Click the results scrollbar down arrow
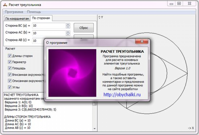Viewport: 199px width, 135px height. pos(94,129)
